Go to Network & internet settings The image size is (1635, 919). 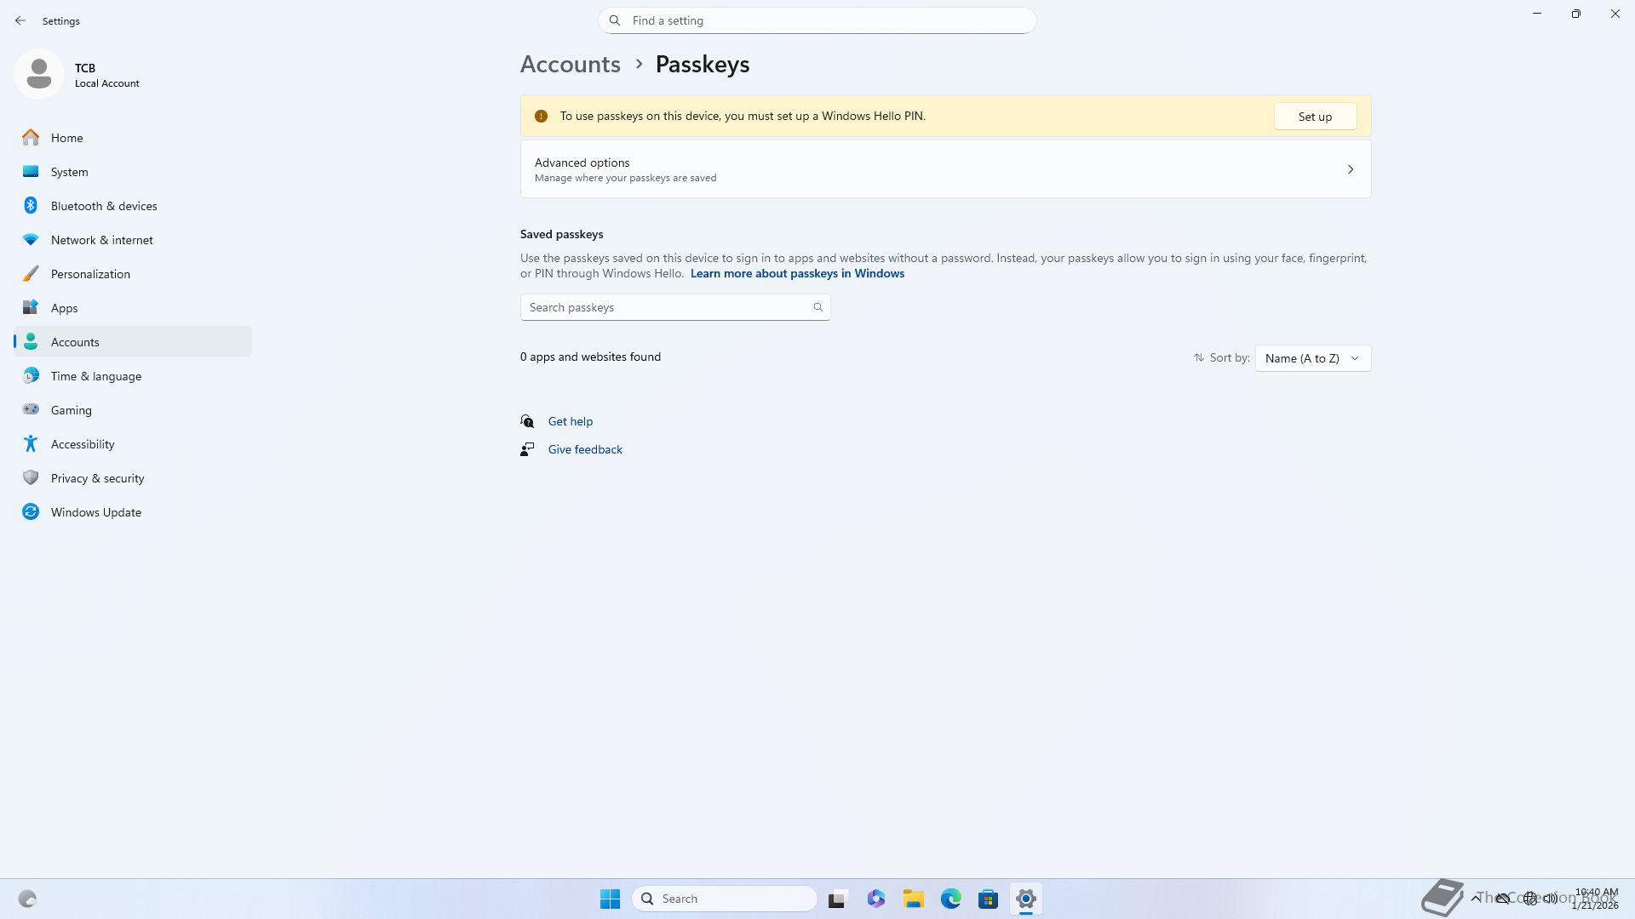pos(101,240)
